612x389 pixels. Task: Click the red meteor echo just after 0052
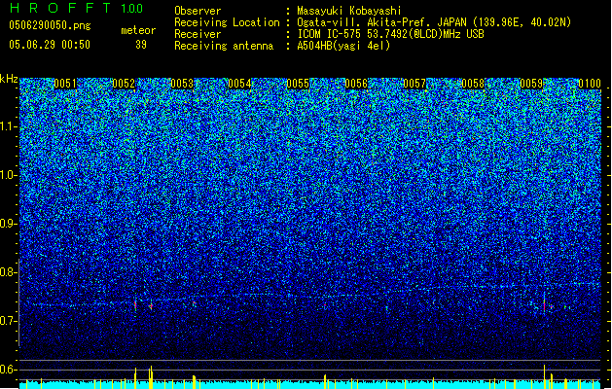(135, 304)
